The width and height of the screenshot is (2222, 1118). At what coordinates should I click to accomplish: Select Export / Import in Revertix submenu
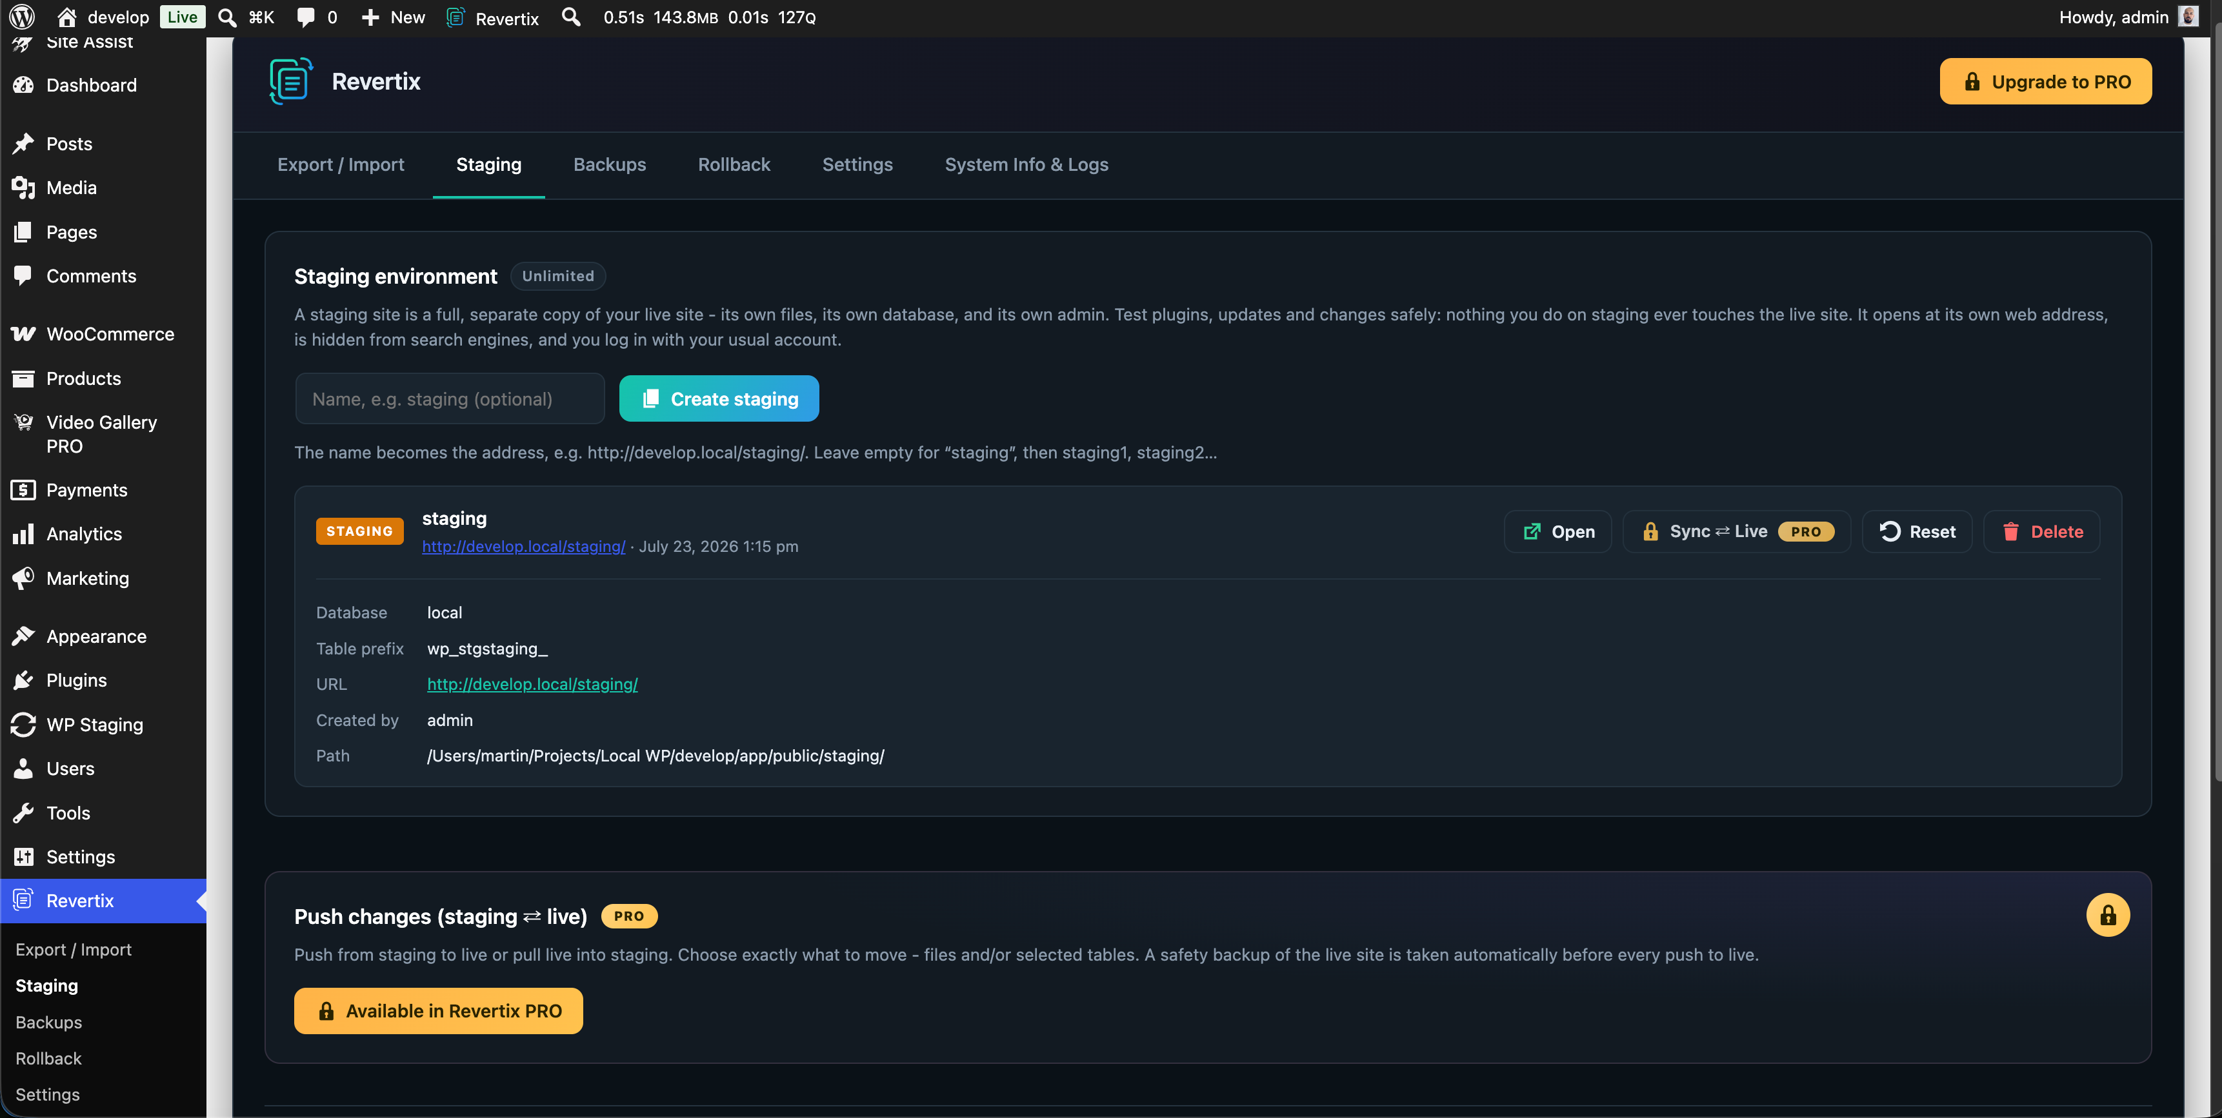point(74,949)
